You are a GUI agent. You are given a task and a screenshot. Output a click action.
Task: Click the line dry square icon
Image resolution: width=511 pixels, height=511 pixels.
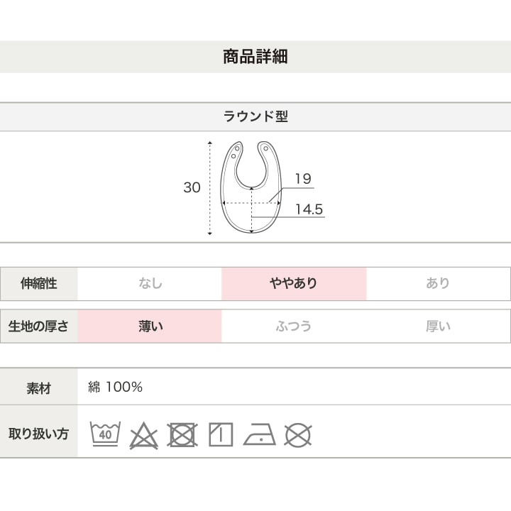pos(221,434)
